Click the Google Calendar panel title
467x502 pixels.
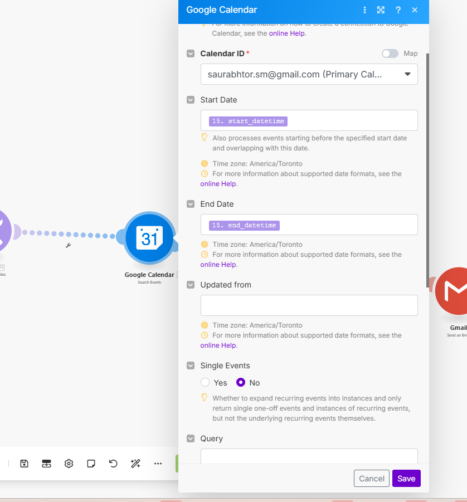point(222,10)
